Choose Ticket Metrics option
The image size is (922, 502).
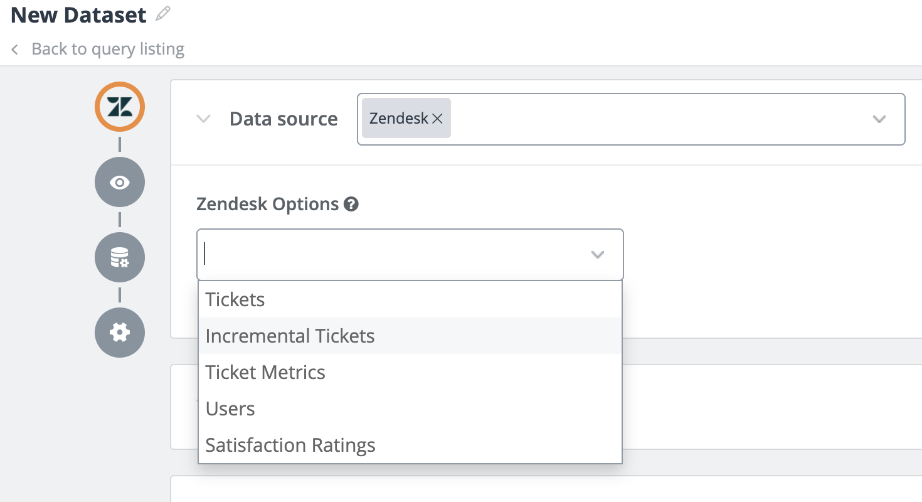pos(410,372)
